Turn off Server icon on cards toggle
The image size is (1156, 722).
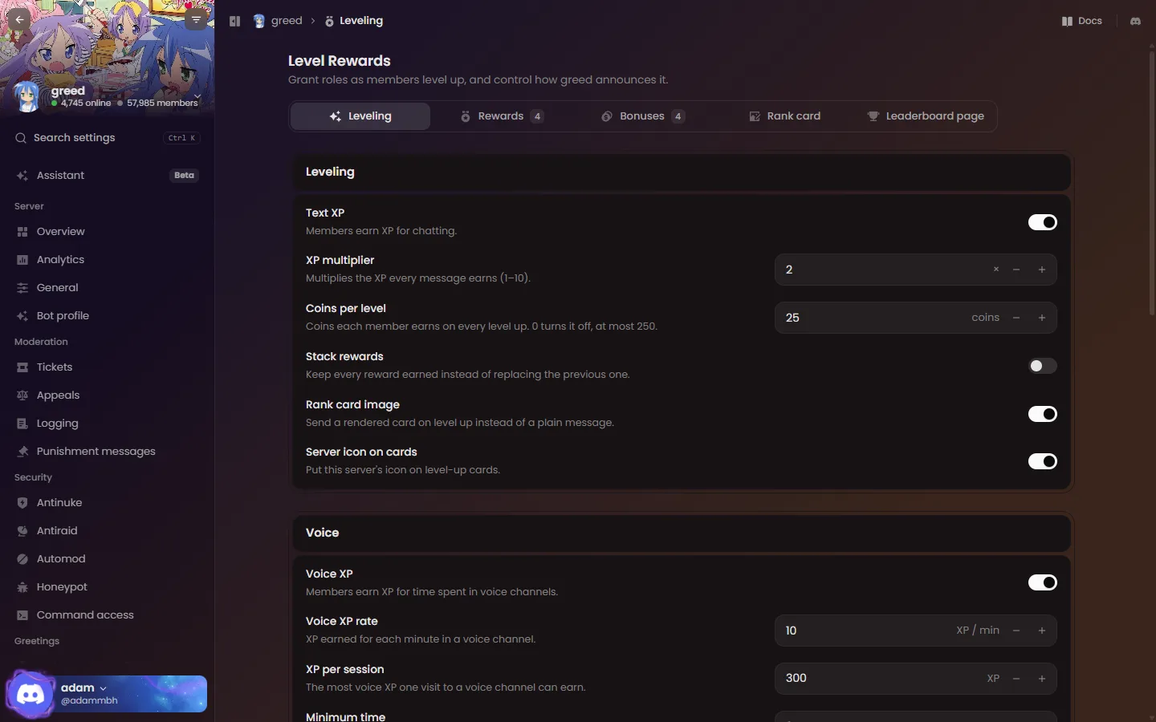1042,461
